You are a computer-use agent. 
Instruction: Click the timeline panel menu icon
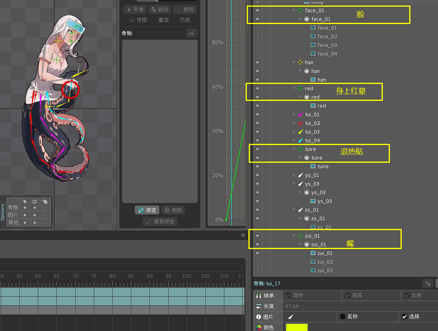point(243,235)
